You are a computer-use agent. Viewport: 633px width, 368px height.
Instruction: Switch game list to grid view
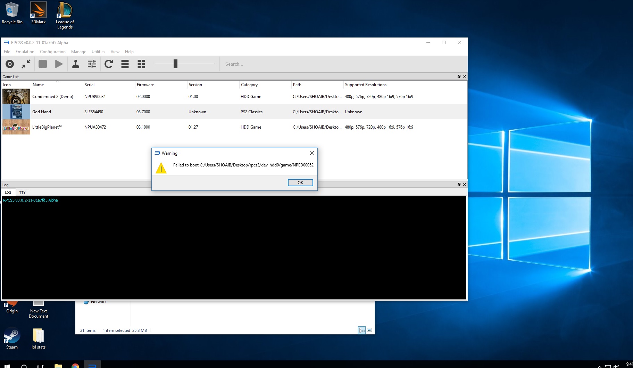pos(141,64)
